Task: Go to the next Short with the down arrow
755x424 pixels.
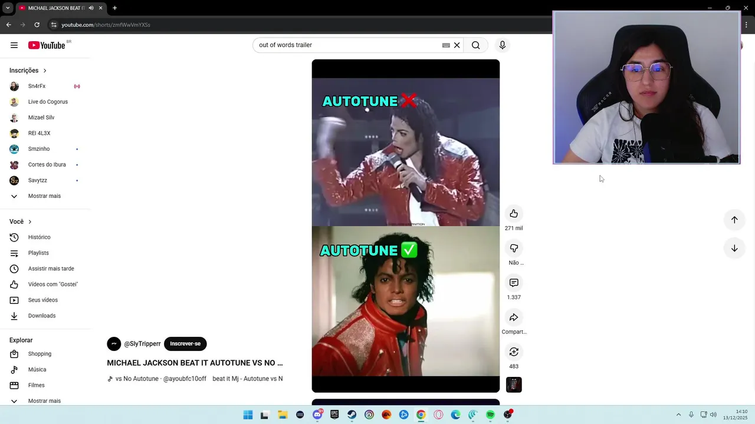Action: coord(734,249)
